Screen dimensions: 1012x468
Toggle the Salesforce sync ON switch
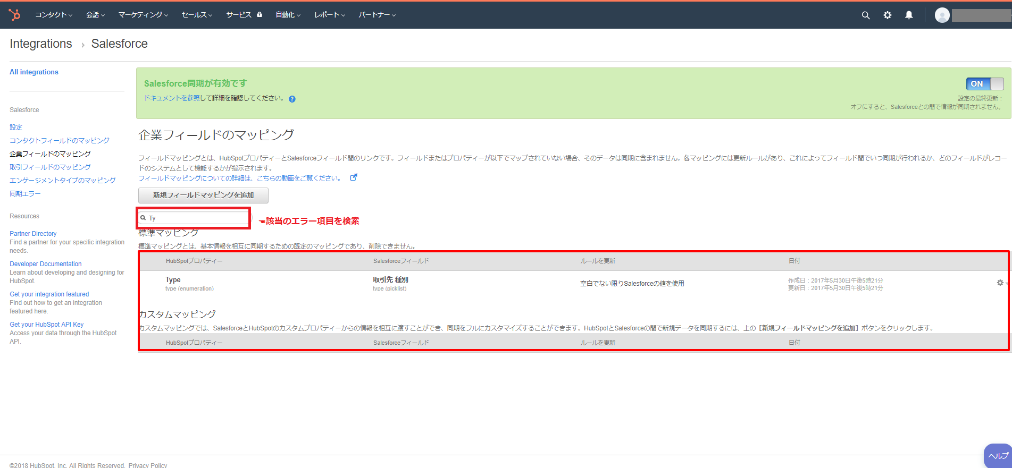pos(984,84)
